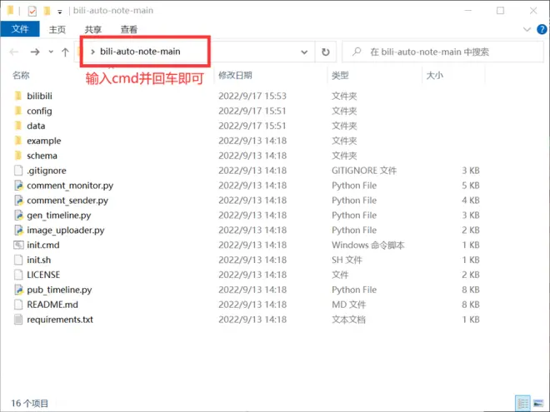Select the requirements.txt text icon

(18, 320)
